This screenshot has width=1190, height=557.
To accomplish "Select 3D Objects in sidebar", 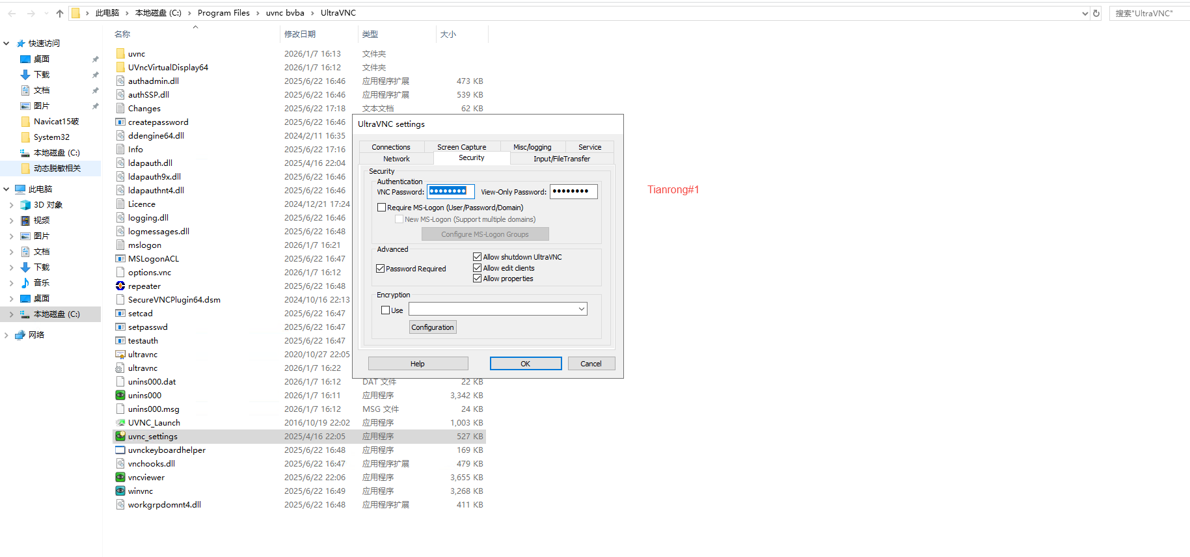I will point(48,204).
